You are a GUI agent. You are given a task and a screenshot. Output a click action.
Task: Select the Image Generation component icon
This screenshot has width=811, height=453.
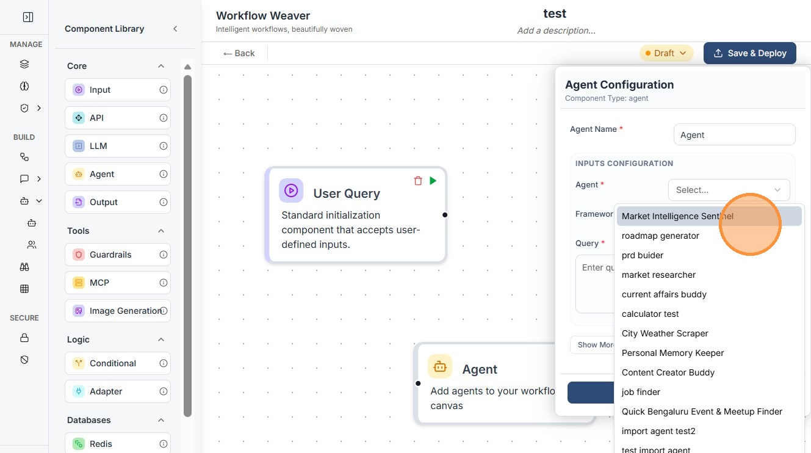click(x=78, y=311)
